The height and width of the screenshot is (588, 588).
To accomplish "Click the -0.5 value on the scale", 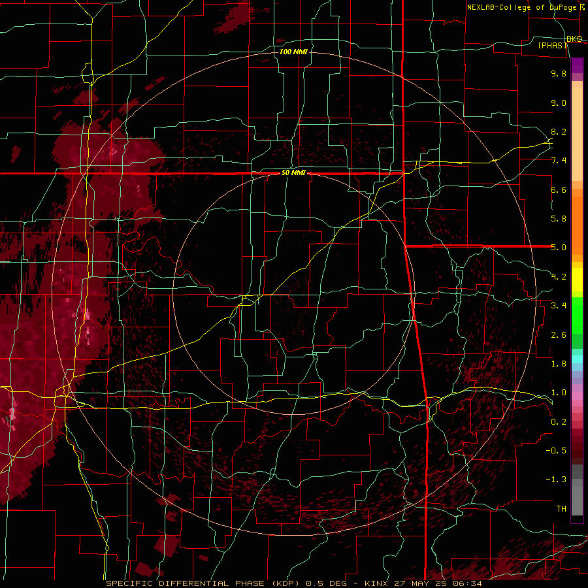I will point(556,451).
